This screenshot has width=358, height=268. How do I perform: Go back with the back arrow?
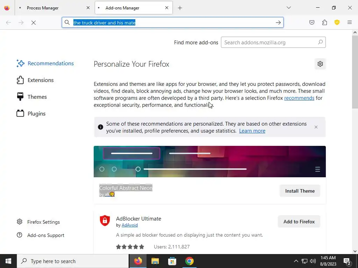point(8,23)
